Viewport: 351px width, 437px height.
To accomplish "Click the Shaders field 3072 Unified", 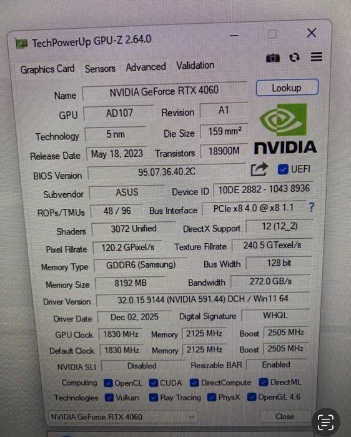I will point(134,229).
